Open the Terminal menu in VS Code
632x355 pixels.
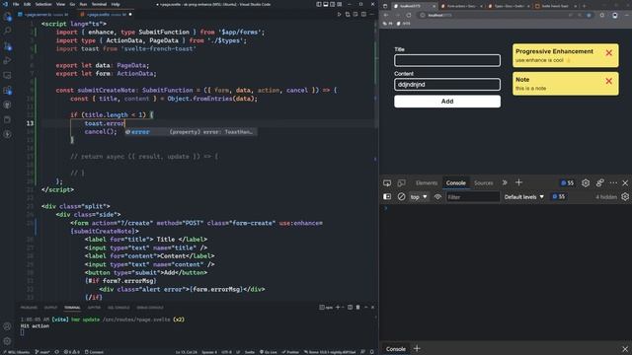[x=99, y=4]
